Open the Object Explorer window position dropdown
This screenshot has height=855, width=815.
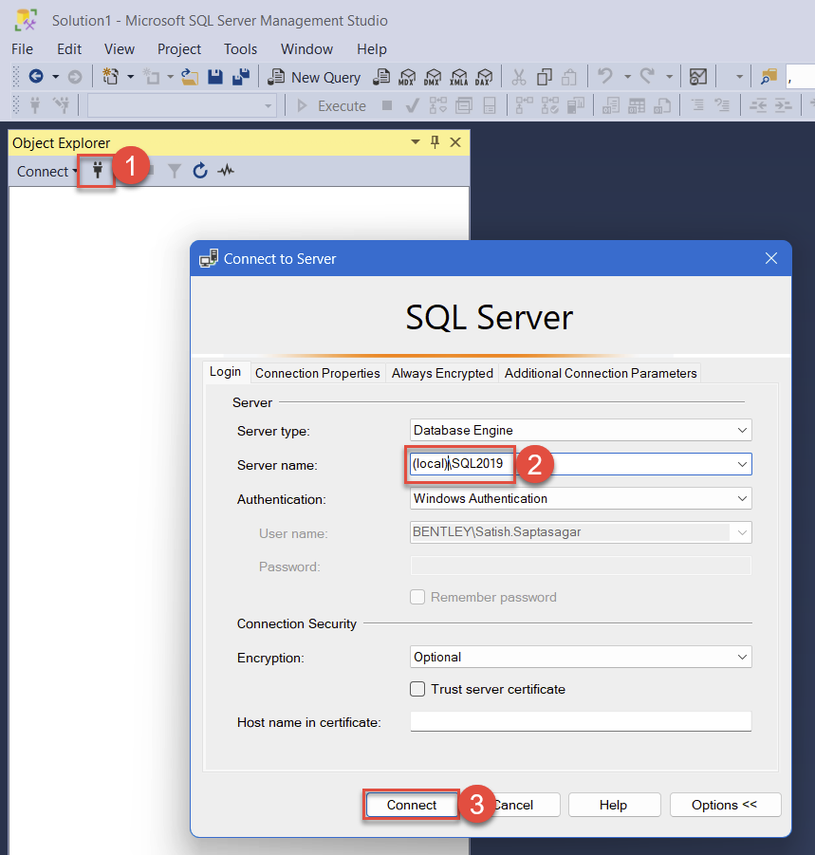(416, 142)
